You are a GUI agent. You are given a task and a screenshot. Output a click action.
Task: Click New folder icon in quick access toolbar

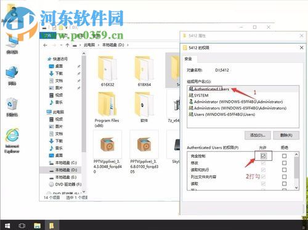click(x=60, y=27)
